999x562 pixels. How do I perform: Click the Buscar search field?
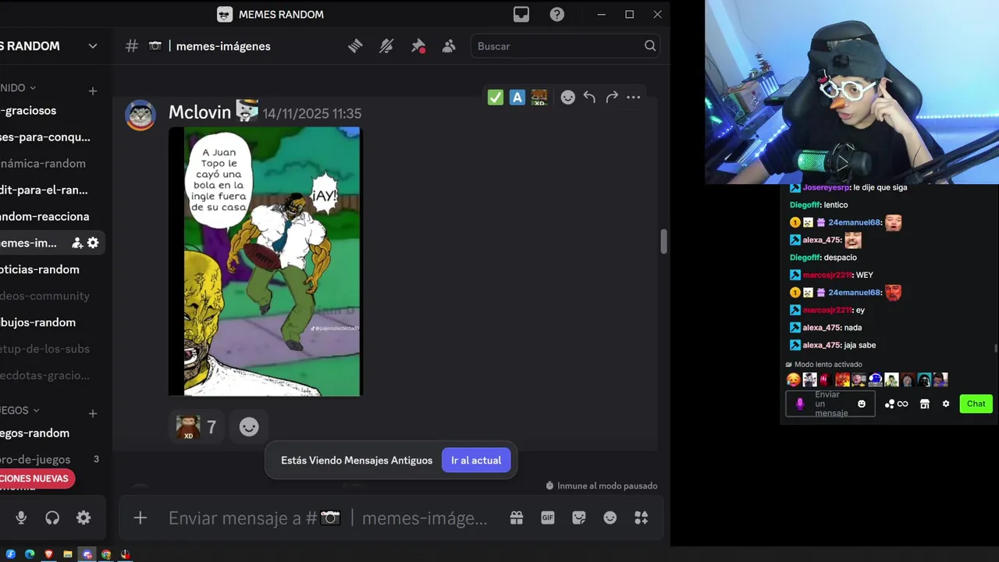567,46
